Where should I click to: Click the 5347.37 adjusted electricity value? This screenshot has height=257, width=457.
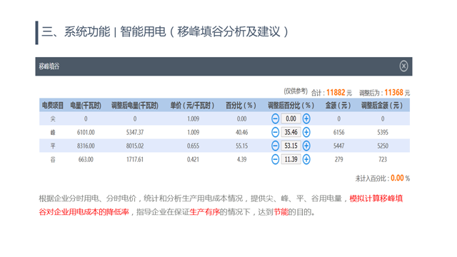(135, 133)
